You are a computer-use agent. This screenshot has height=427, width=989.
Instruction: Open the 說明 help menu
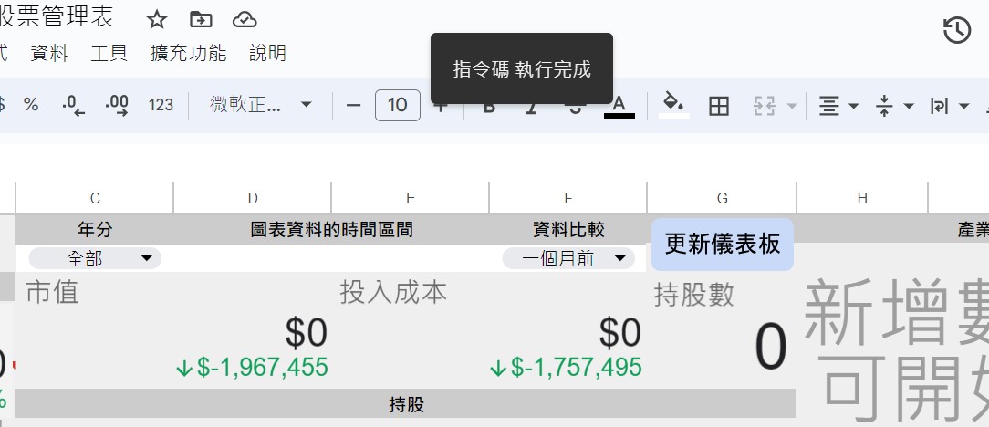(x=267, y=53)
